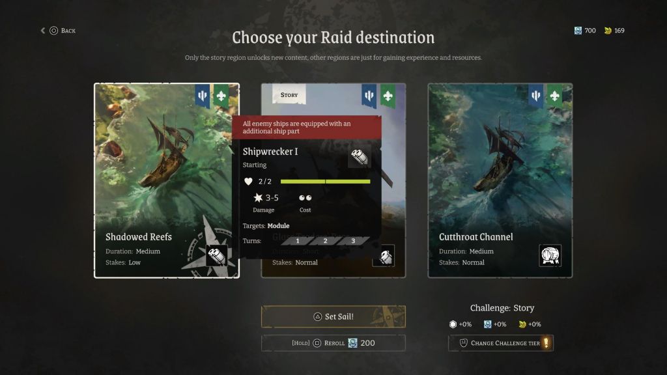667x375 pixels.
Task: Click the Shipwrecker green health bar
Action: pyautogui.click(x=326, y=182)
